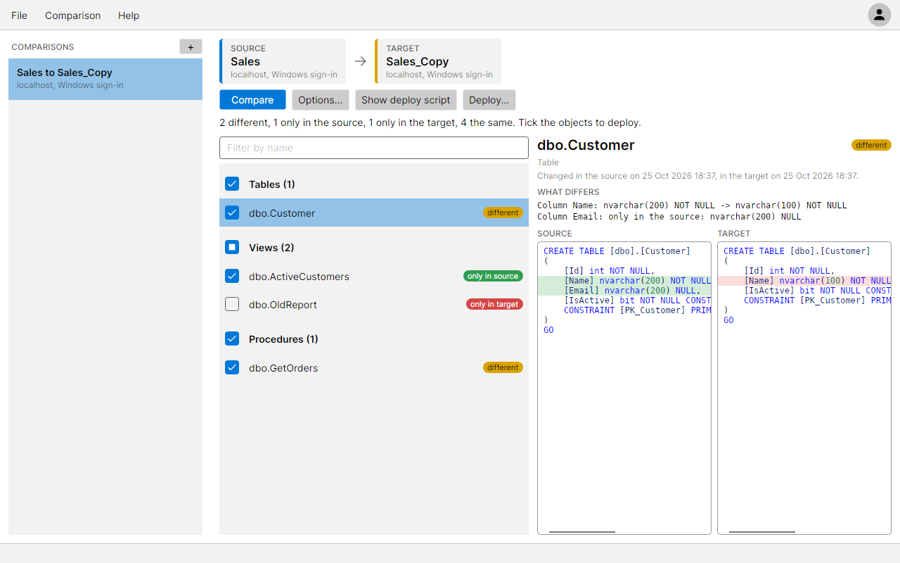Image resolution: width=900 pixels, height=563 pixels.
Task: Click the 'Column Name: nvarchar(200)' difference line
Action: point(692,205)
